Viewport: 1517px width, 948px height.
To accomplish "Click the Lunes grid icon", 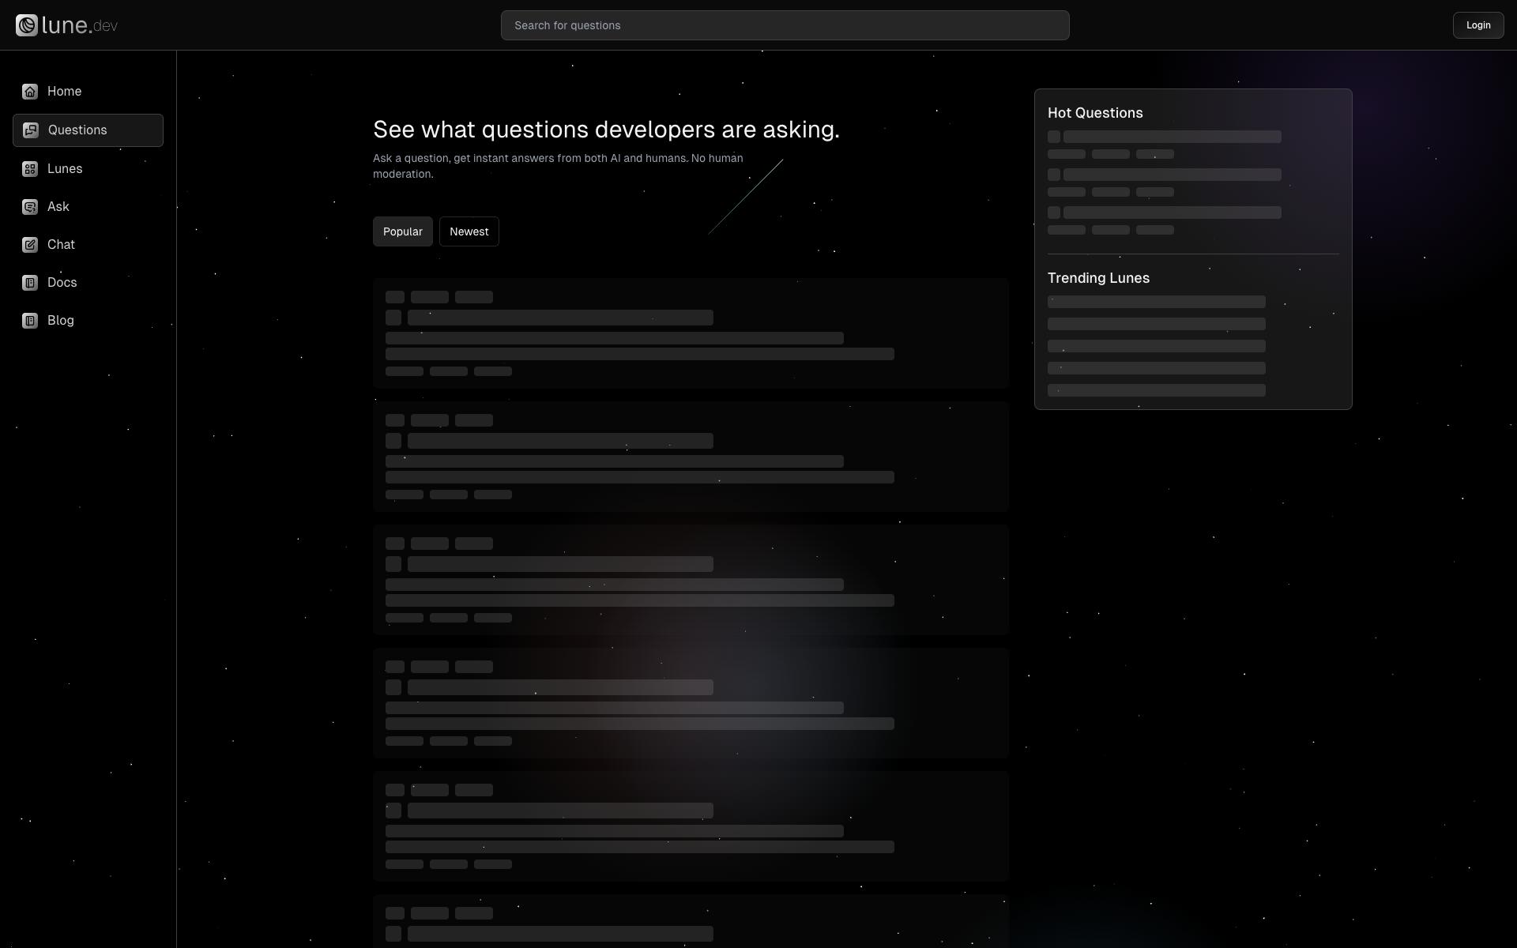I will tap(30, 169).
